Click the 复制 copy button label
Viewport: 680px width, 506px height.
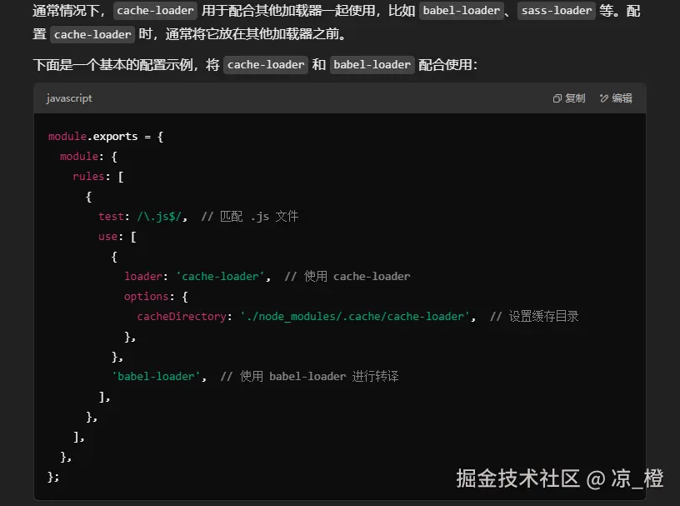coord(575,98)
